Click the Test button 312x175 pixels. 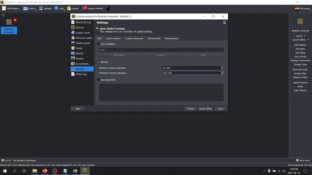point(203,55)
